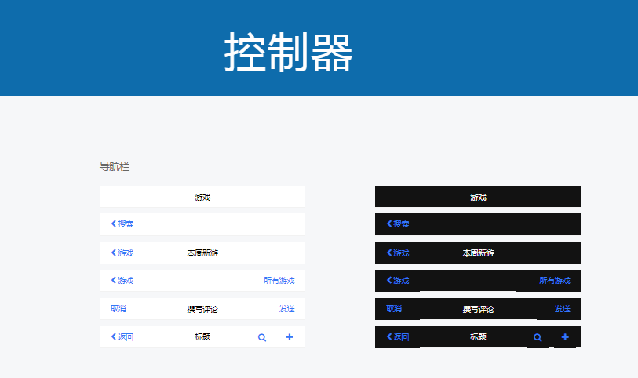Image resolution: width=638 pixels, height=378 pixels.
Task: Click the back chevron beside 返回 in the light bar
Action: (x=114, y=337)
